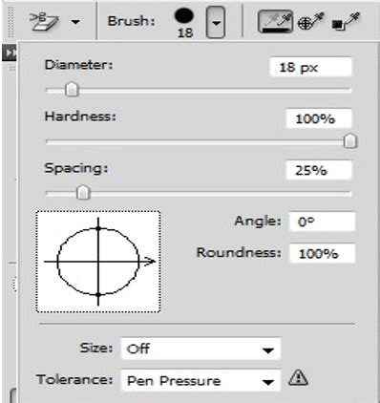The image size is (380, 403).
Task: Click the Roundness 100% field
Action: [x=322, y=253]
